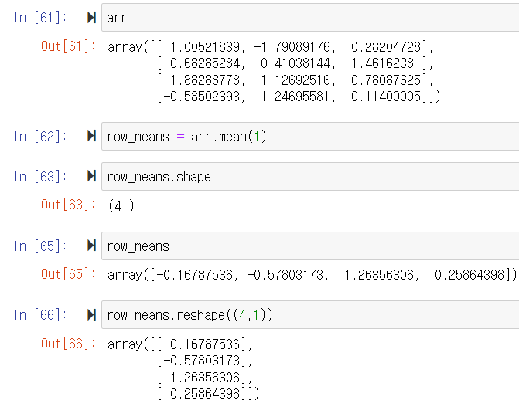Click [-0.16787536] in the Out[66] column array
The image size is (519, 407).
point(202,344)
